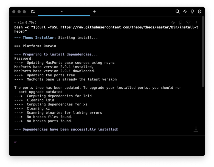Click 'The ports tree has been updated' line
The width and height of the screenshot is (214, 167).
click(x=98, y=88)
